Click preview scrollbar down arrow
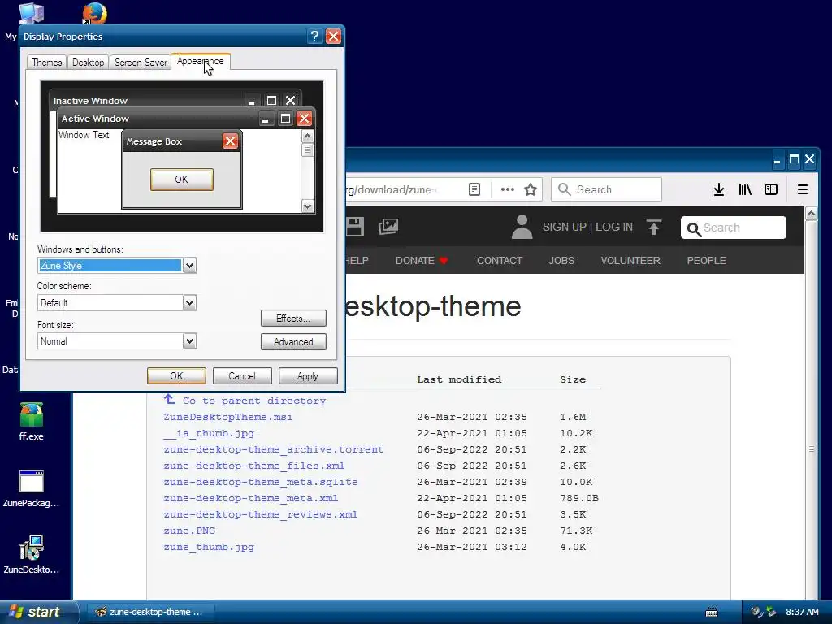Image resolution: width=832 pixels, height=624 pixels. 308,206
